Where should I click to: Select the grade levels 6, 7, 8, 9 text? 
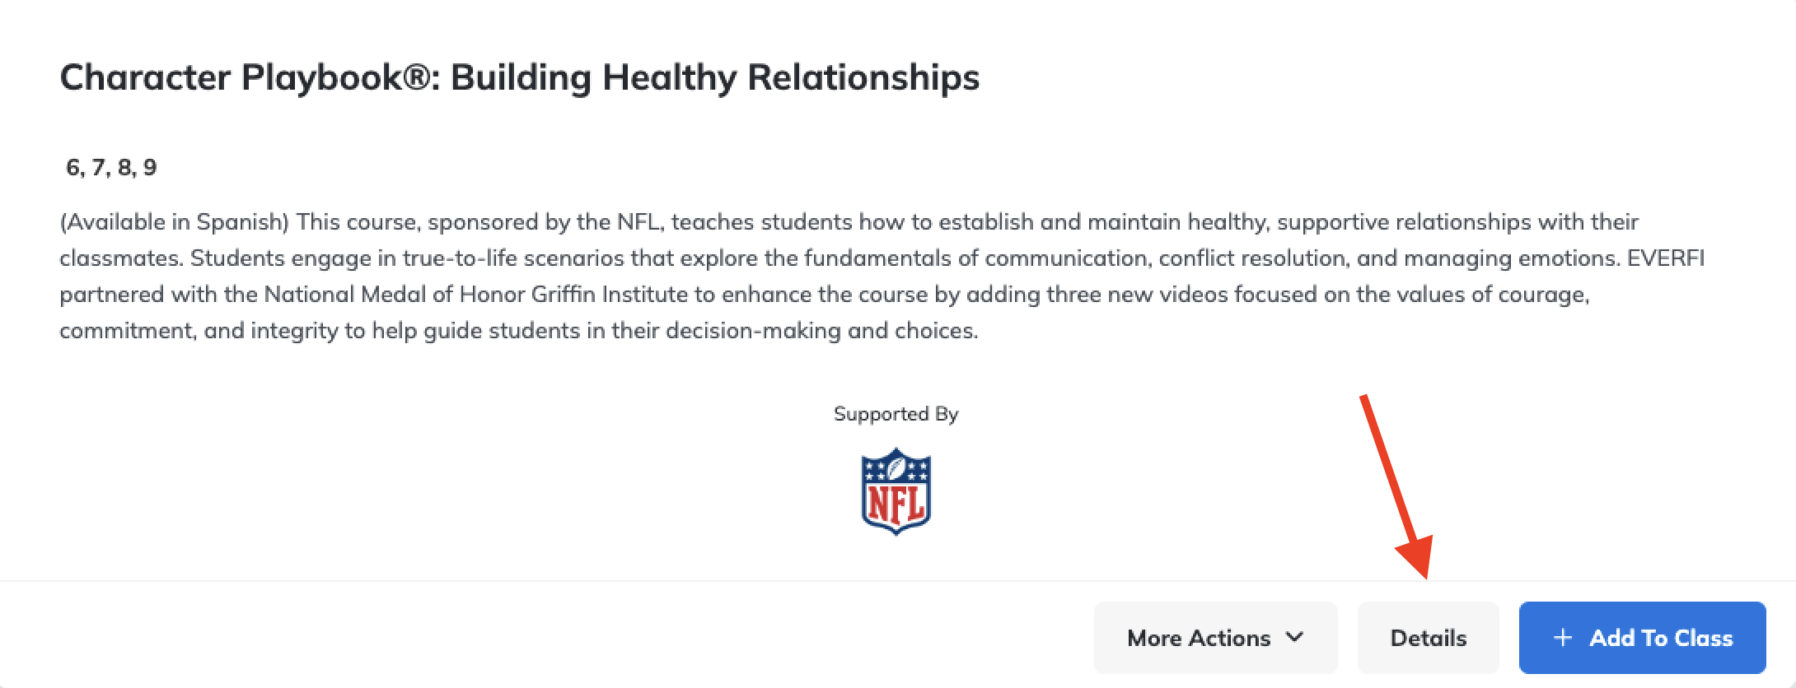coord(111,168)
